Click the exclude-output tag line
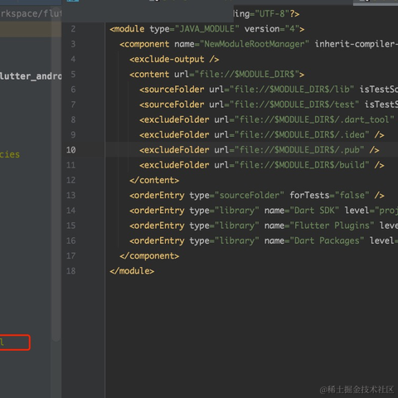 (x=174, y=59)
